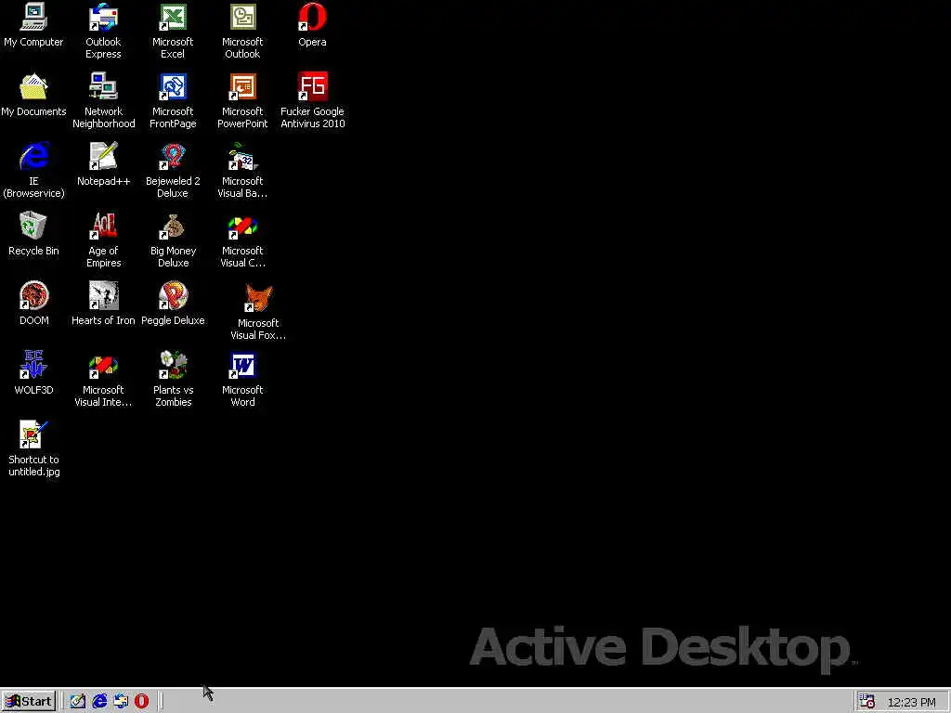This screenshot has height=713, width=951.
Task: Click the 12:23 PM taskbar clock
Action: [x=912, y=702]
